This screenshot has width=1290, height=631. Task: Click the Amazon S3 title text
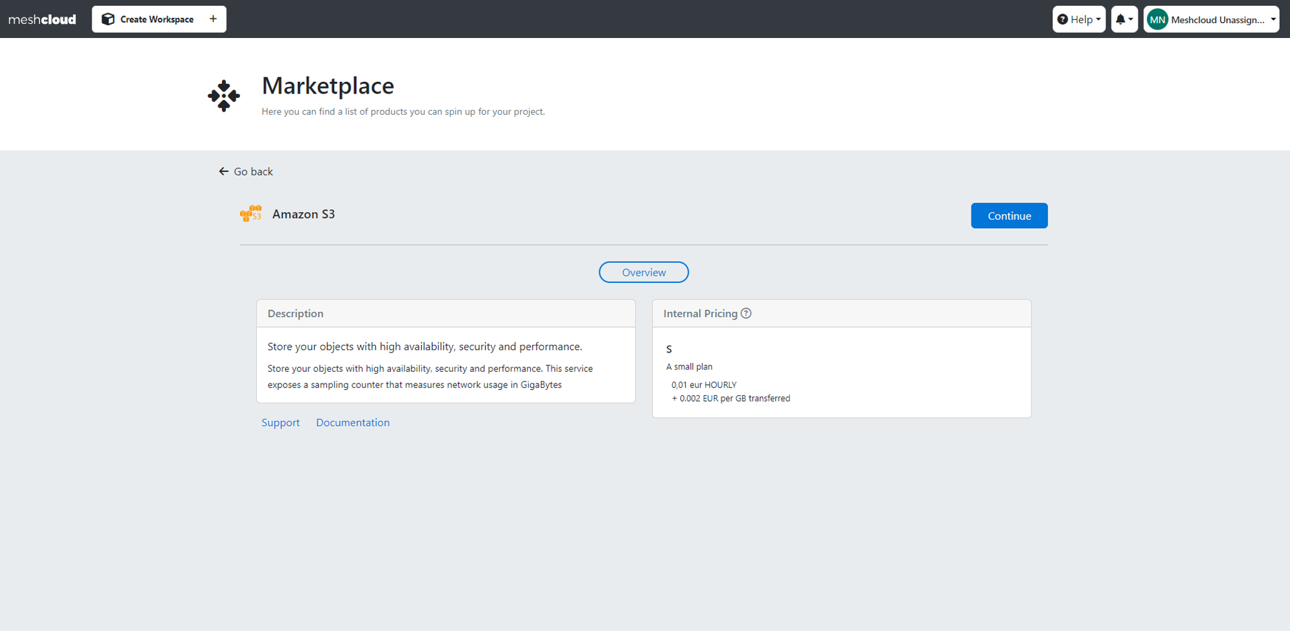pyautogui.click(x=303, y=214)
